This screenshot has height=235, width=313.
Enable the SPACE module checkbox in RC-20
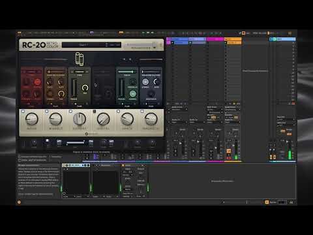[118, 111]
